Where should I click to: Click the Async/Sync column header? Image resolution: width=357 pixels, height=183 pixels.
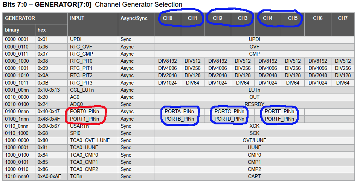pyautogui.click(x=136, y=24)
